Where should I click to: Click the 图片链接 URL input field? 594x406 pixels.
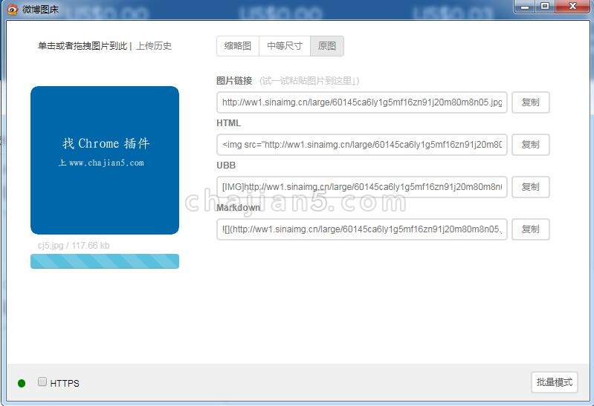point(362,102)
